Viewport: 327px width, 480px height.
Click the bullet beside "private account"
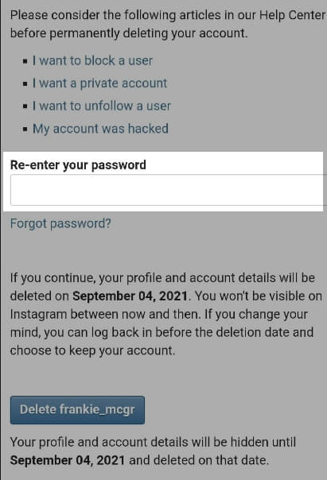point(25,84)
